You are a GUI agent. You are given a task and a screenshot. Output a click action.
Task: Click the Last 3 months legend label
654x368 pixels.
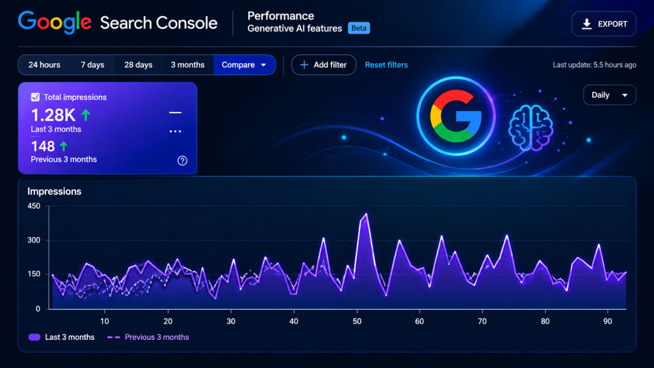point(70,337)
